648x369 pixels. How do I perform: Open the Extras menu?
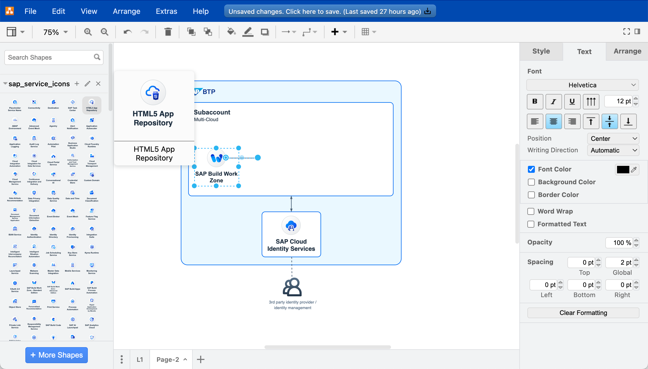pyautogui.click(x=167, y=11)
